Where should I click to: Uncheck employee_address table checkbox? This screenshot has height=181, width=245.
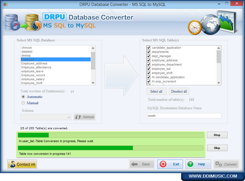click(x=149, y=60)
